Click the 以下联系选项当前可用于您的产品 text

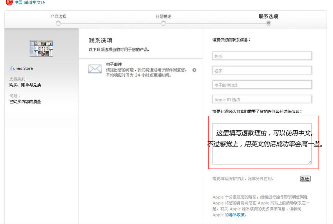click(119, 50)
